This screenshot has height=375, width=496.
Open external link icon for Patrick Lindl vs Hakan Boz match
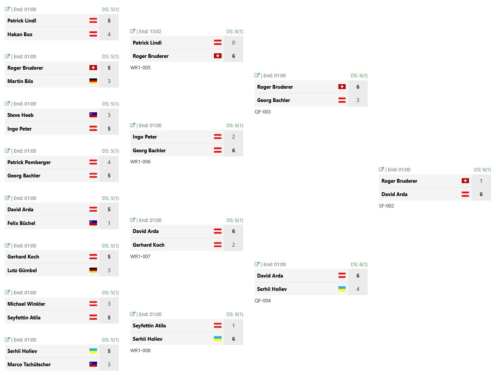click(7, 9)
